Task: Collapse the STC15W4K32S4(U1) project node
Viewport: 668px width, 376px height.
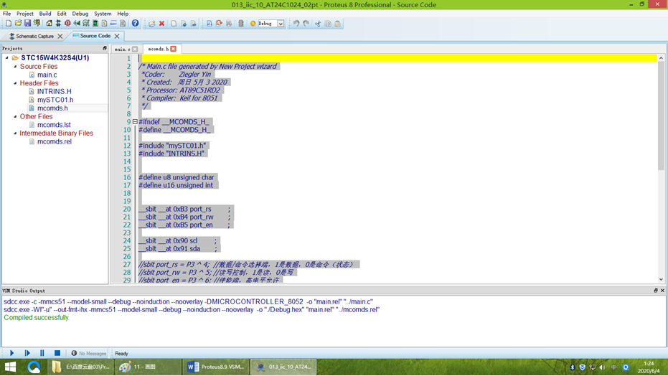Action: [x=7, y=57]
